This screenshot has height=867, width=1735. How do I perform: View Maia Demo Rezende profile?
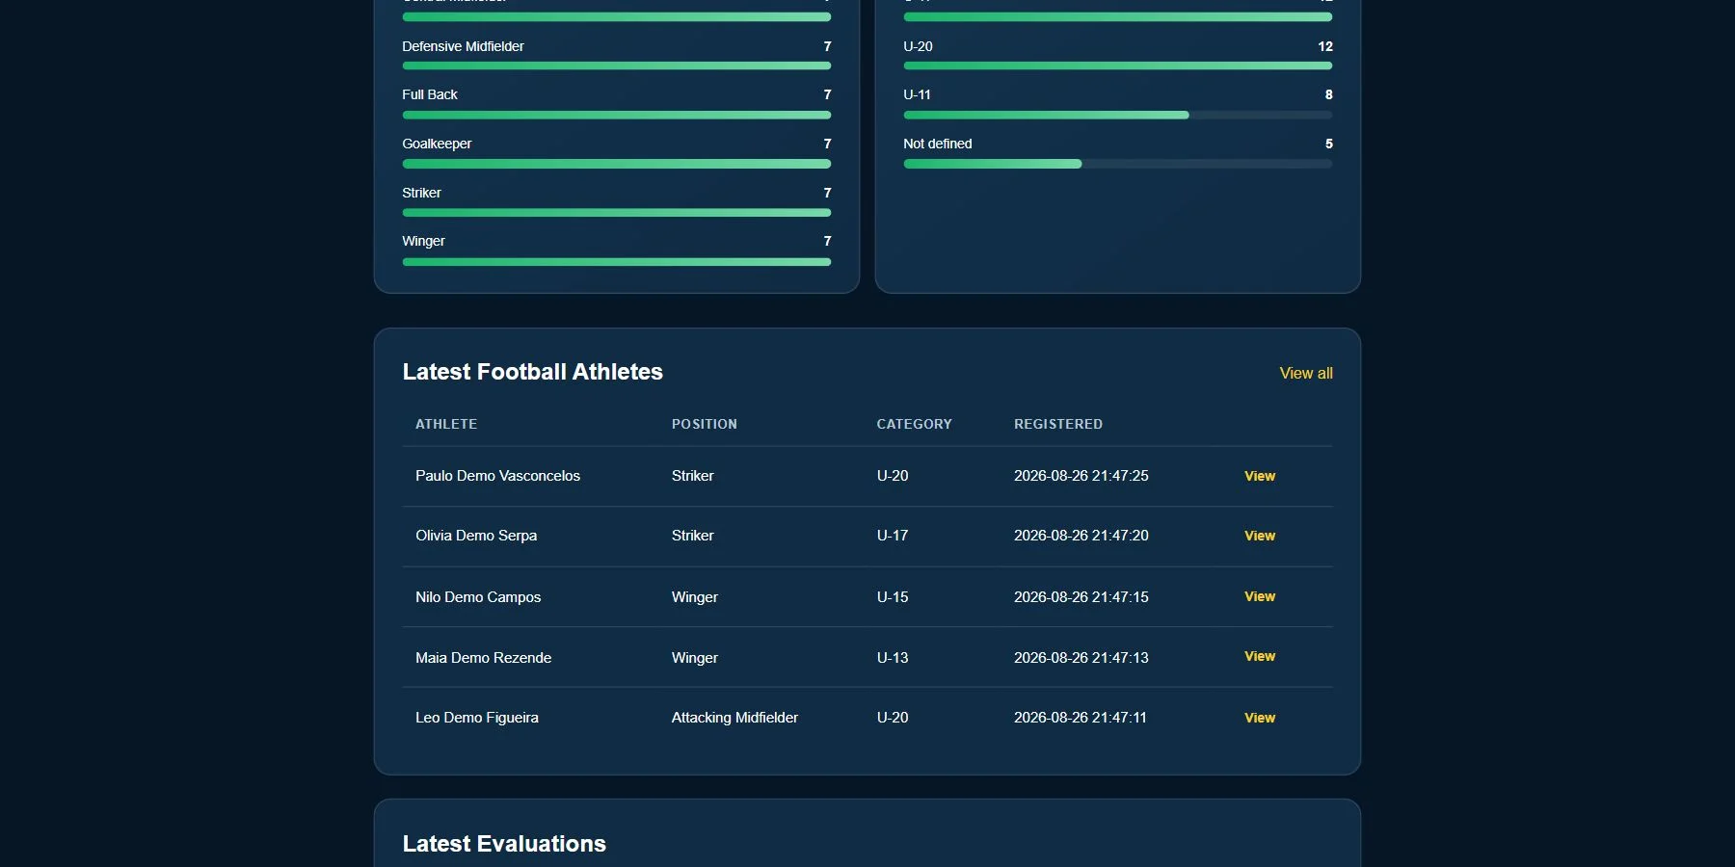pos(1260,656)
